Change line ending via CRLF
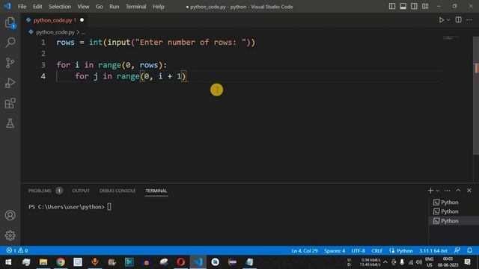This screenshot has width=479, height=269. 377,251
